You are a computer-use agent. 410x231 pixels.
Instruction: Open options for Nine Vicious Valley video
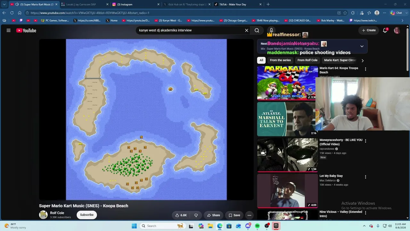point(365,213)
